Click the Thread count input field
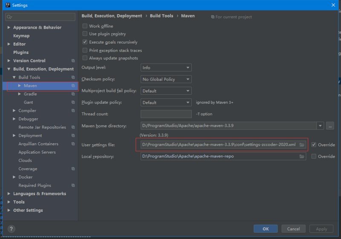 coord(166,114)
